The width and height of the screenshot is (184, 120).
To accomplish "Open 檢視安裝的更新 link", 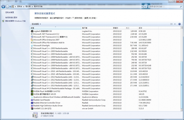I will pos(11,17).
